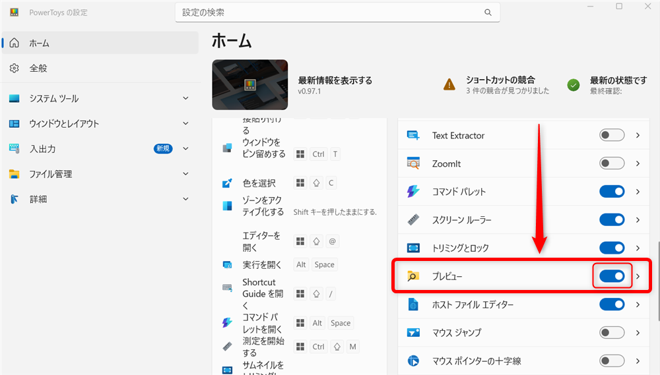This screenshot has height=375, width=660.
Task: Click the エディターを開く shortcut text
Action: pos(261,241)
